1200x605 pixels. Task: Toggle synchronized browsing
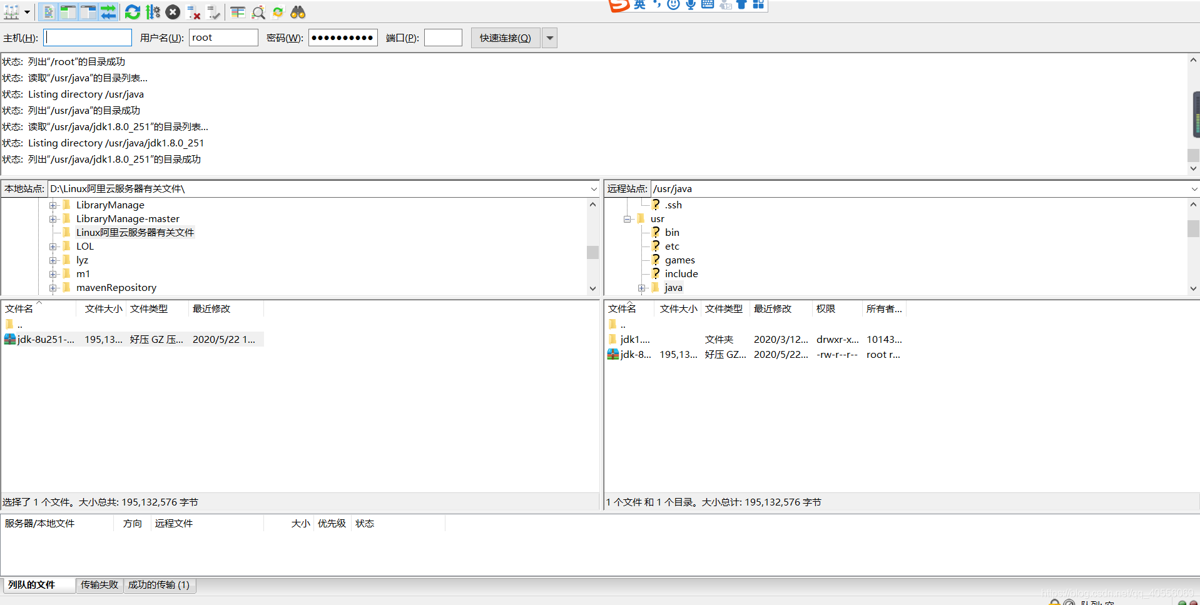[278, 12]
